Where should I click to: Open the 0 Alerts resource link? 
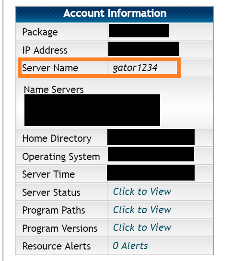coord(130,246)
